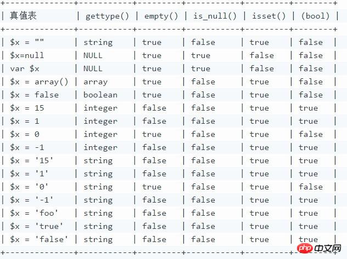Select the $x = array() row label
This screenshot has height=259, width=347.
(39, 82)
